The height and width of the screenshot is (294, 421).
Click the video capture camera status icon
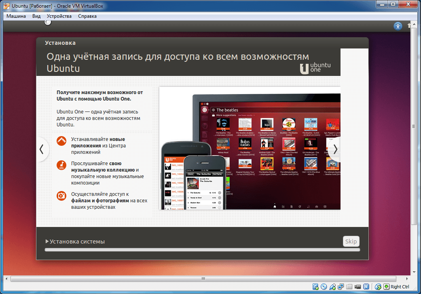point(358,287)
